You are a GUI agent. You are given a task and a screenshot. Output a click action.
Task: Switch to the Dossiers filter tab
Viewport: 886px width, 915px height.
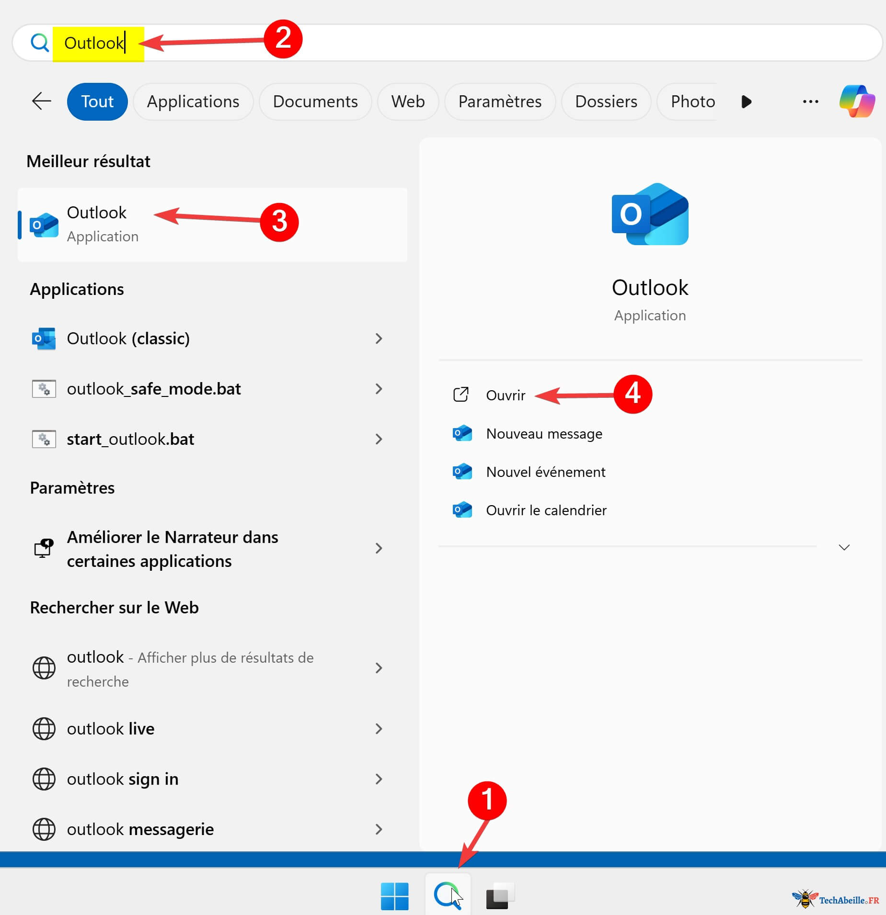pyautogui.click(x=606, y=102)
